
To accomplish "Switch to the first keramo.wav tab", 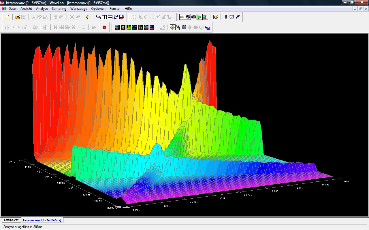I will [x=11, y=220].
